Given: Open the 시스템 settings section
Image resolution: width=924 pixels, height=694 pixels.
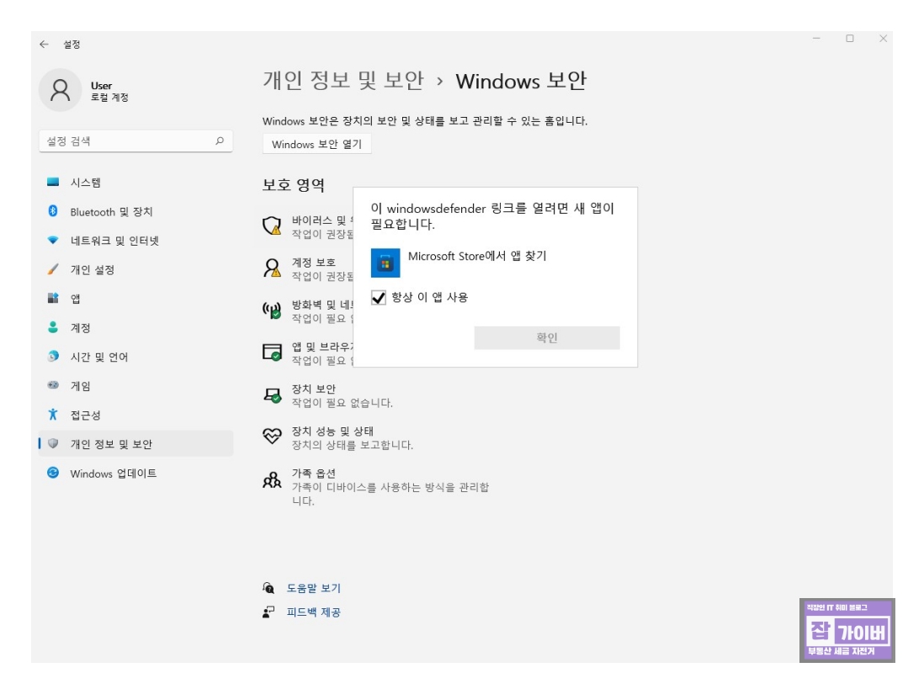Looking at the screenshot, I should coord(136,182).
